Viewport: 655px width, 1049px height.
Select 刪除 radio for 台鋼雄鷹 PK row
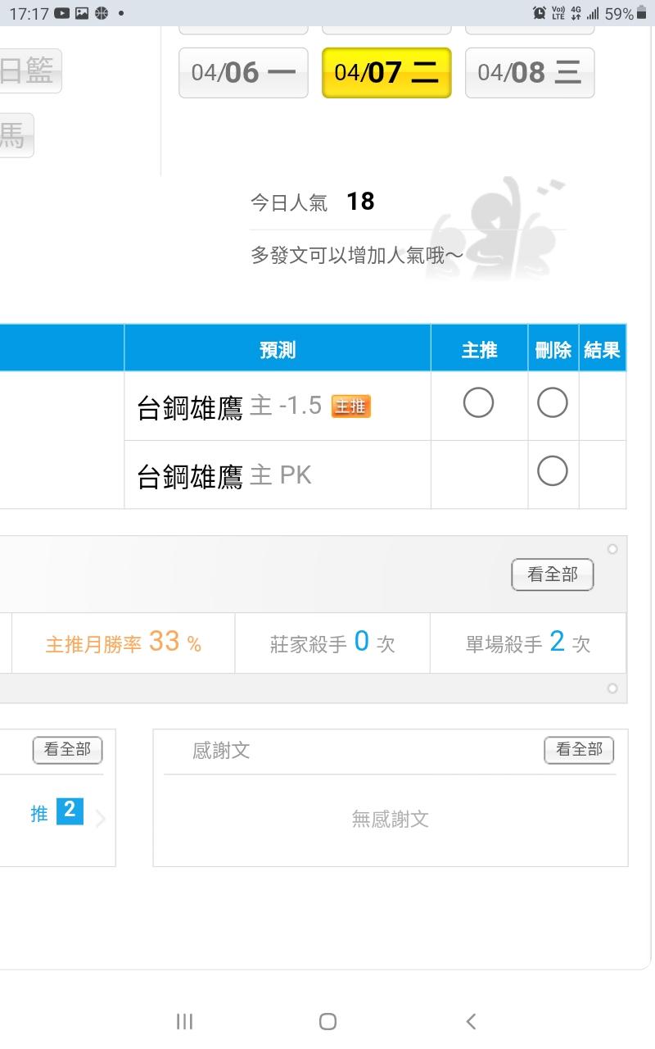[552, 471]
